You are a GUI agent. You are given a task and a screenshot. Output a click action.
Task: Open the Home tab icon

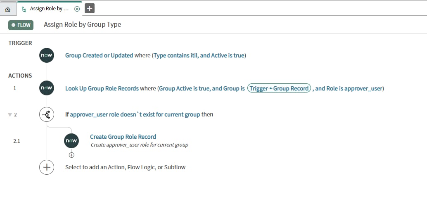(8, 9)
